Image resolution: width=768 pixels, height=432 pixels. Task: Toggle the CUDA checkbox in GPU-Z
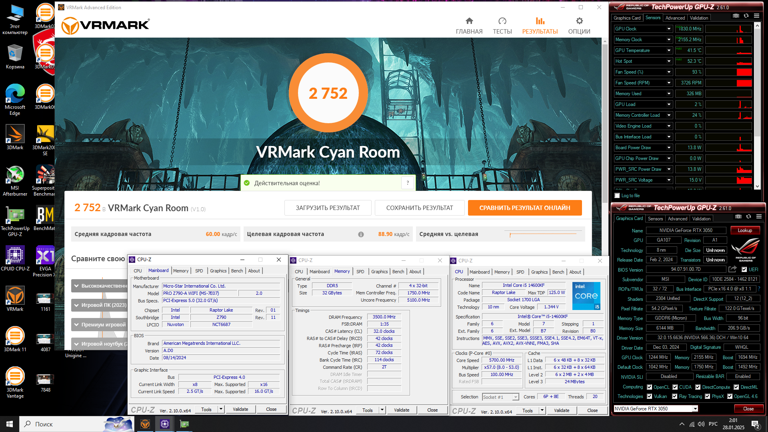click(x=675, y=387)
